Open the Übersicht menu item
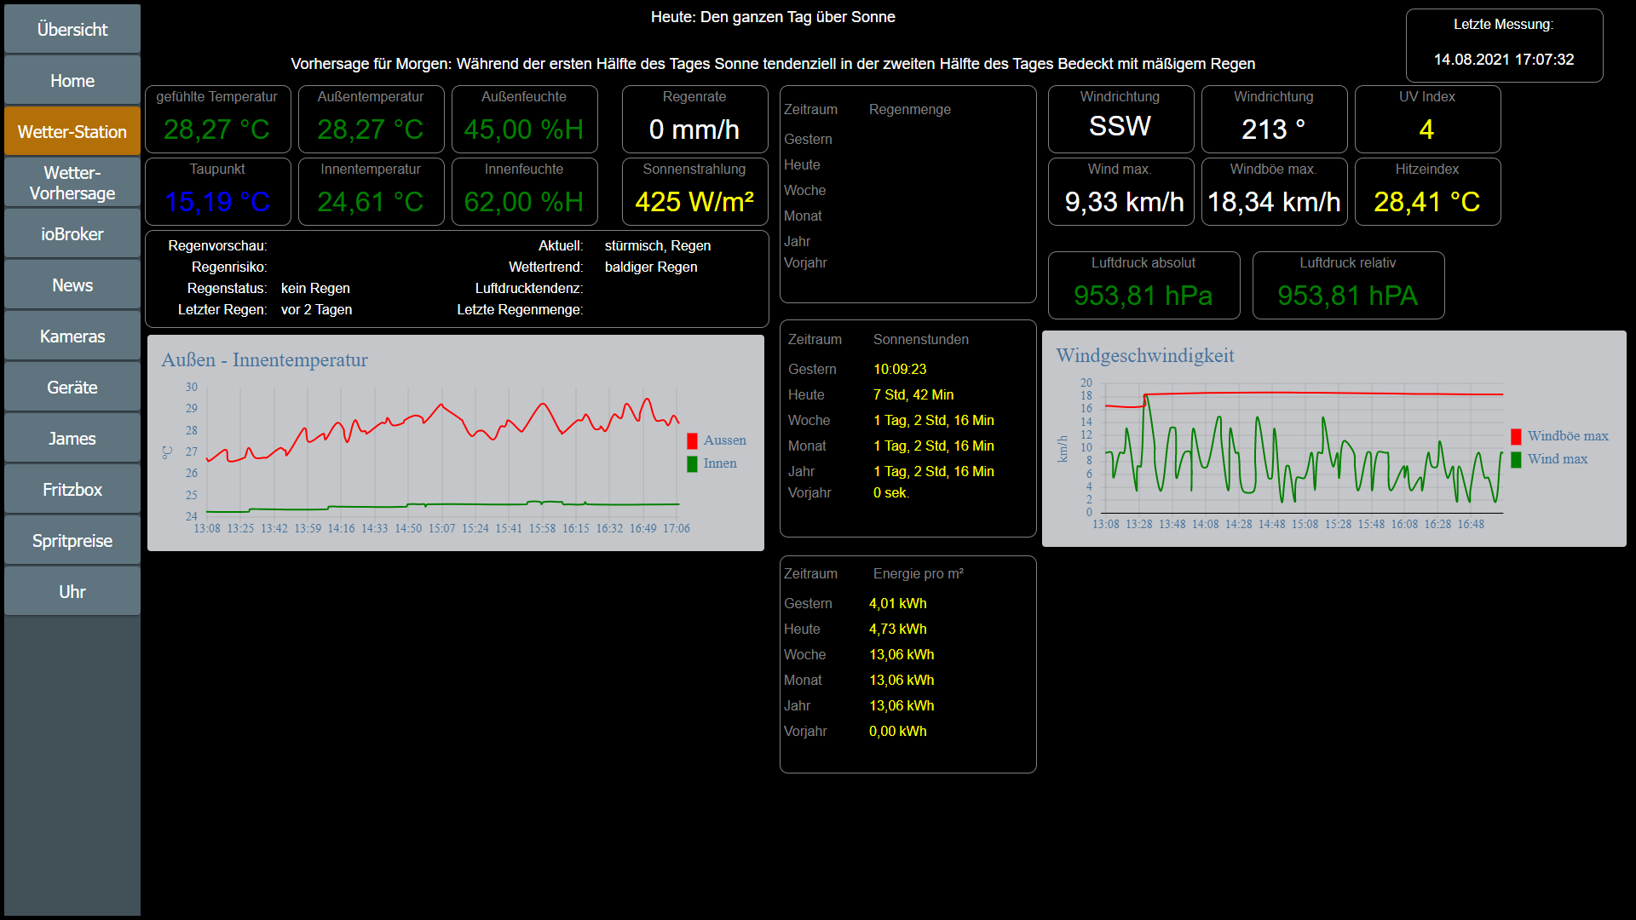Viewport: 1636px width, 920px height. pyautogui.click(x=72, y=30)
